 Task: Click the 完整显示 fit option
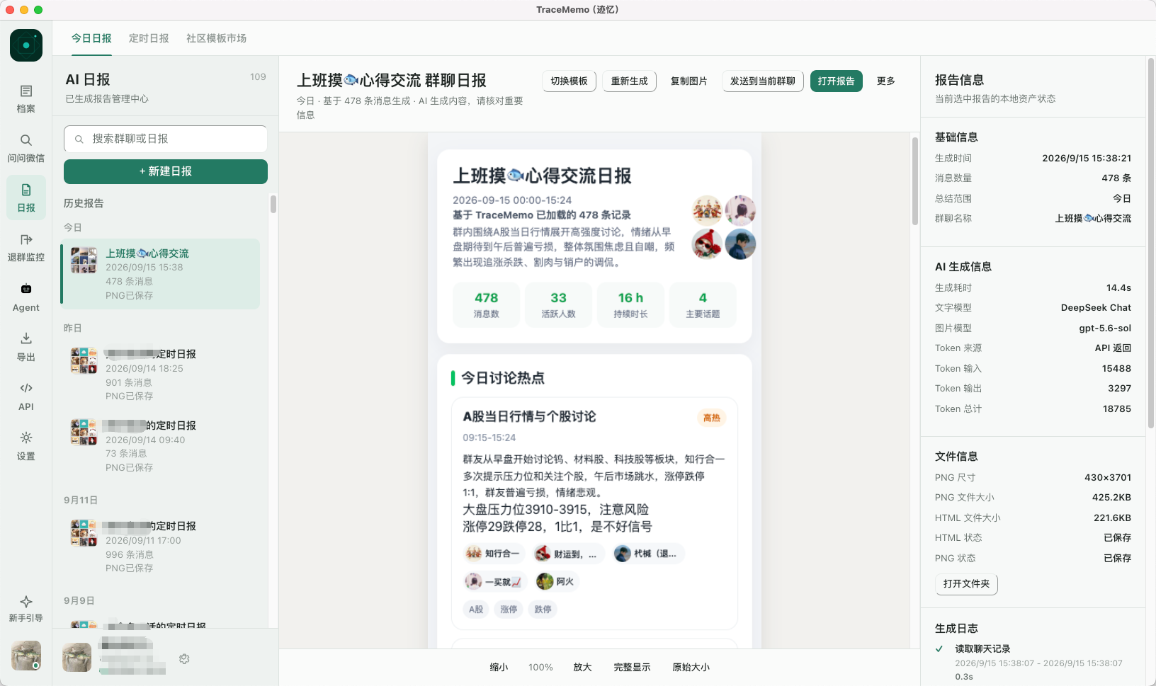632,668
